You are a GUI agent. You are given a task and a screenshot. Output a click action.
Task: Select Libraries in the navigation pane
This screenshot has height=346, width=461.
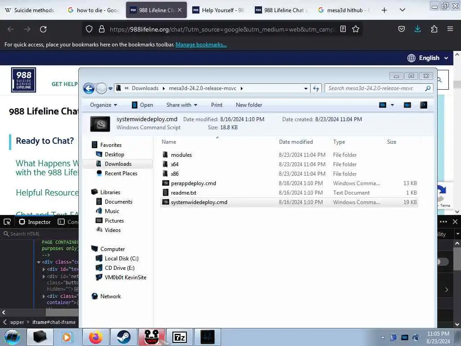110,192
